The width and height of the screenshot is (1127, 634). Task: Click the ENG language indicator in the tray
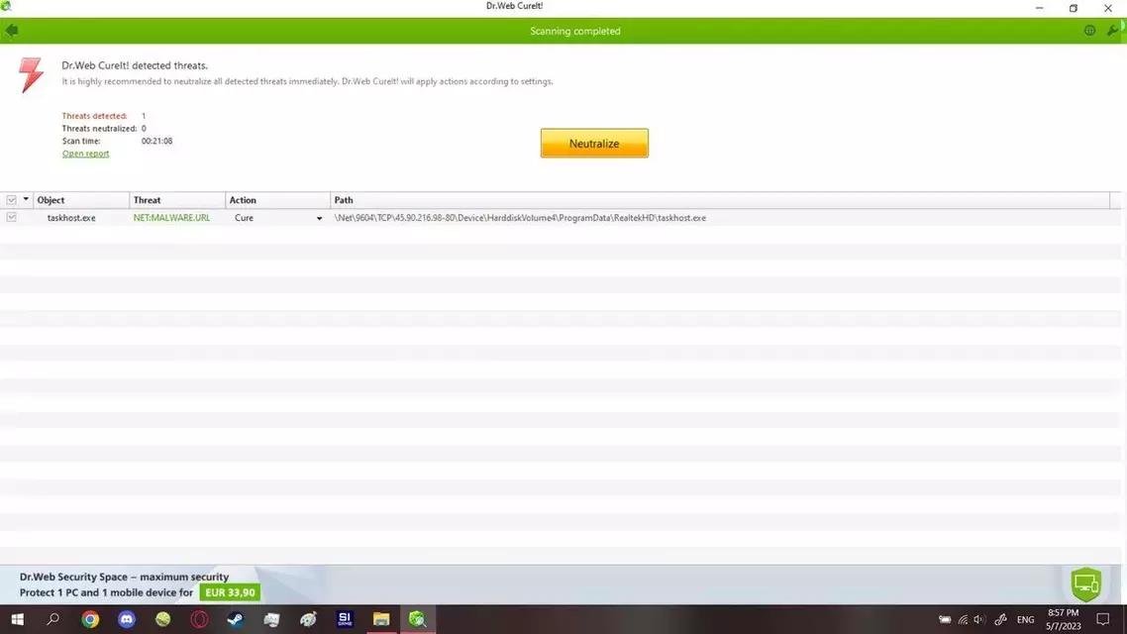[1026, 619]
